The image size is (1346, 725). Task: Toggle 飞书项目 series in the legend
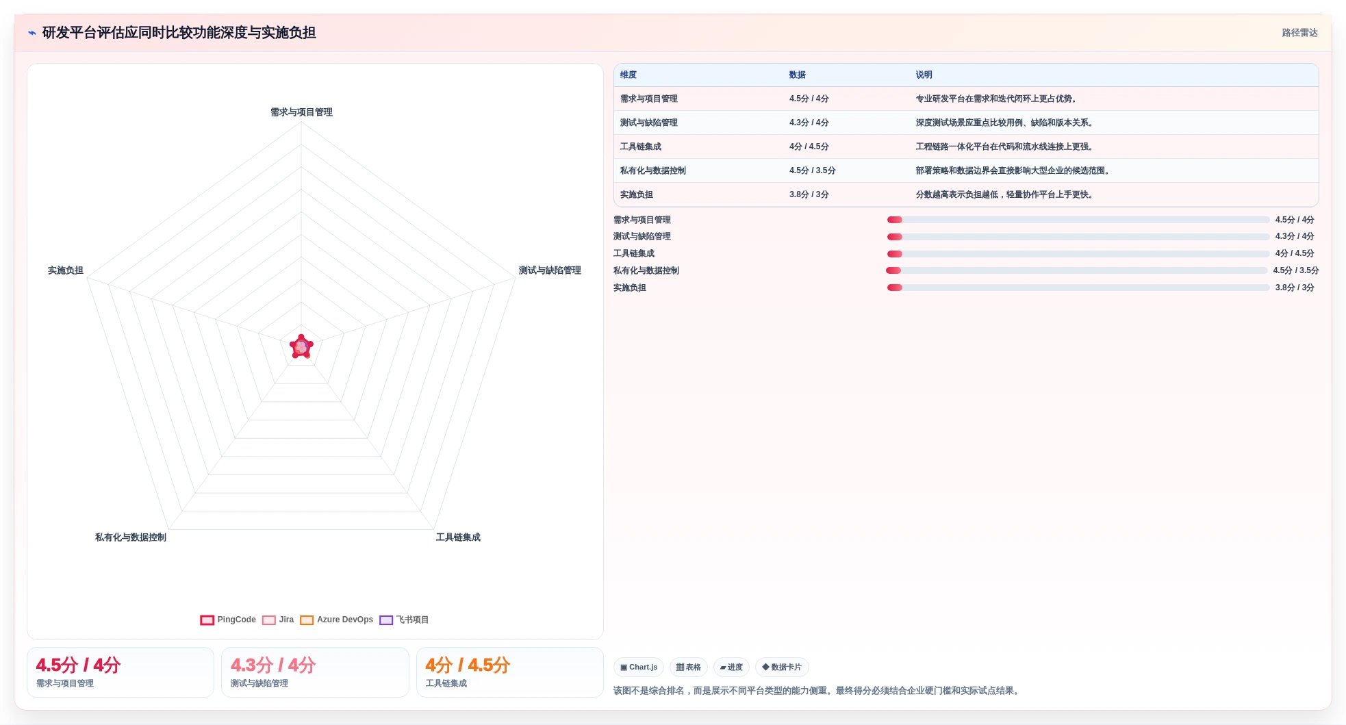404,620
